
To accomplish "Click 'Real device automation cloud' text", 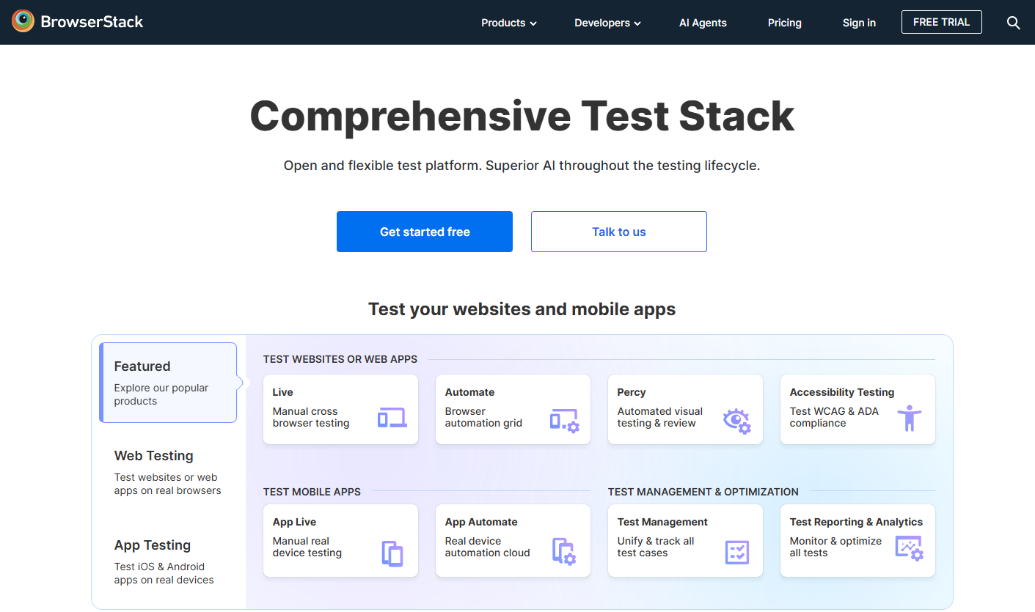I will pyautogui.click(x=487, y=547).
